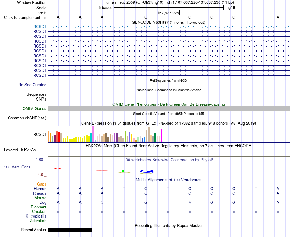Click the GTEx 'Gene Expression in 54 tissues' title

click(x=169, y=123)
